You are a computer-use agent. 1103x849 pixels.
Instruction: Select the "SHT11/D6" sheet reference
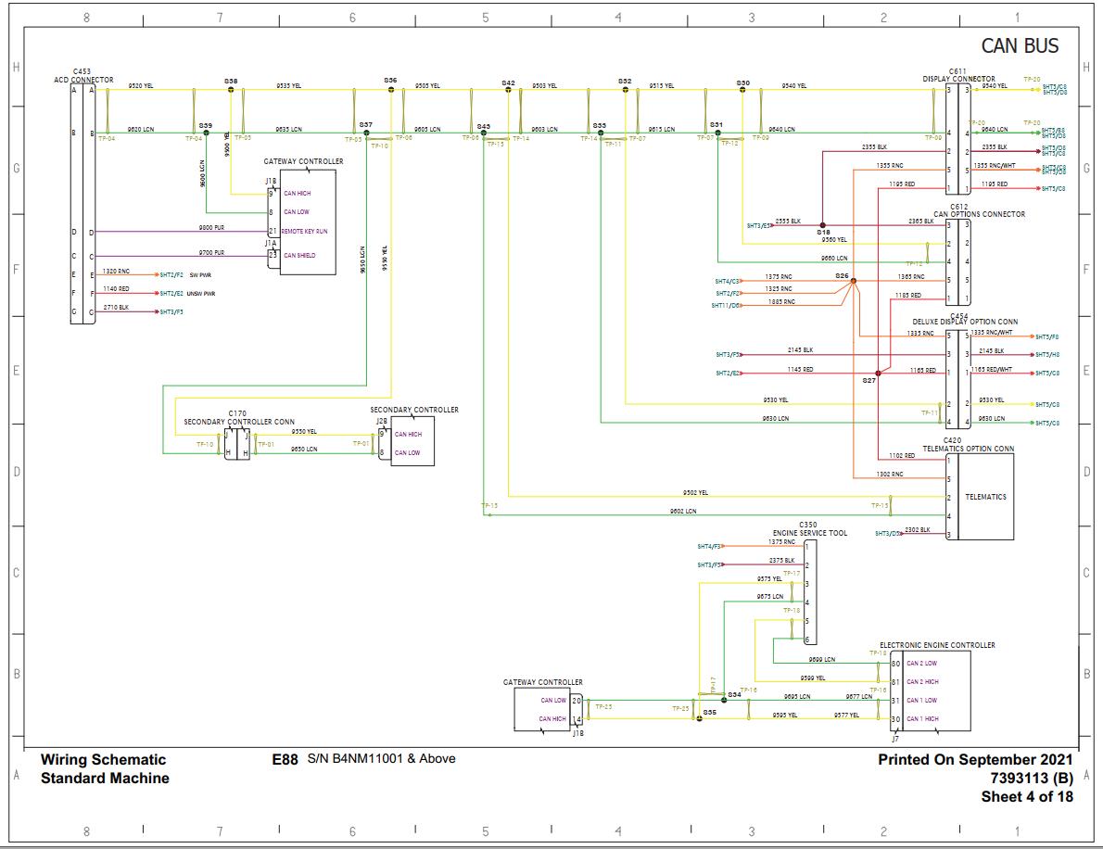[725, 306]
